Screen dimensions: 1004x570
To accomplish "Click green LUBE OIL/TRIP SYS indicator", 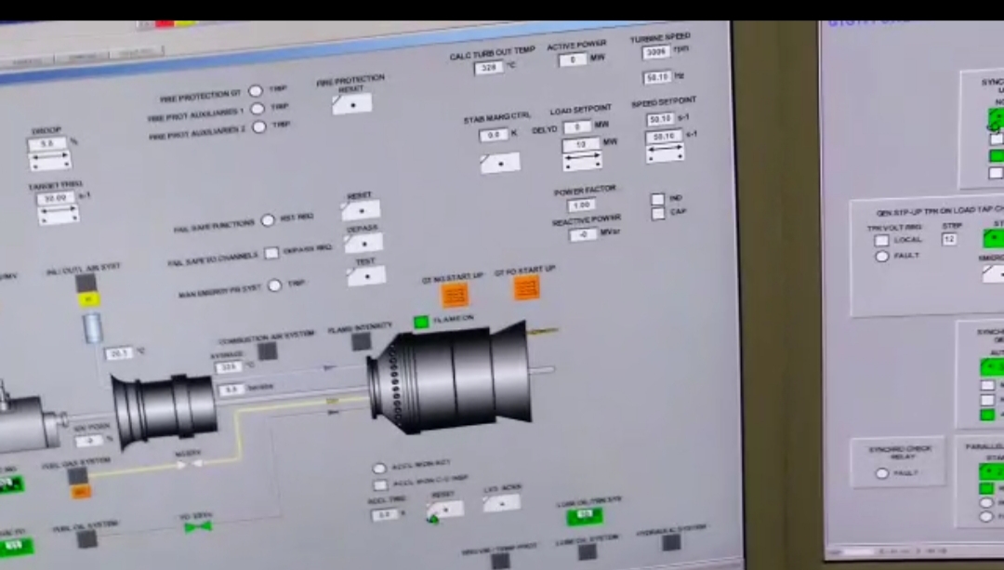I will (585, 515).
